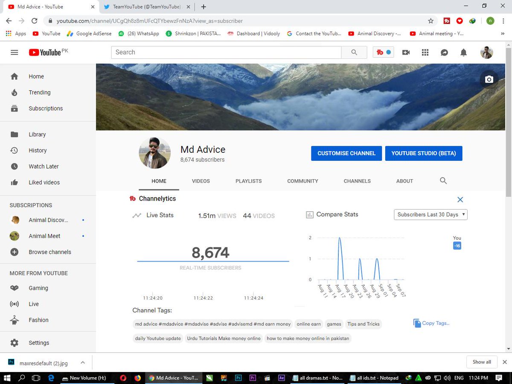
Task: Close the downloads bar
Action: pyautogui.click(x=505, y=362)
